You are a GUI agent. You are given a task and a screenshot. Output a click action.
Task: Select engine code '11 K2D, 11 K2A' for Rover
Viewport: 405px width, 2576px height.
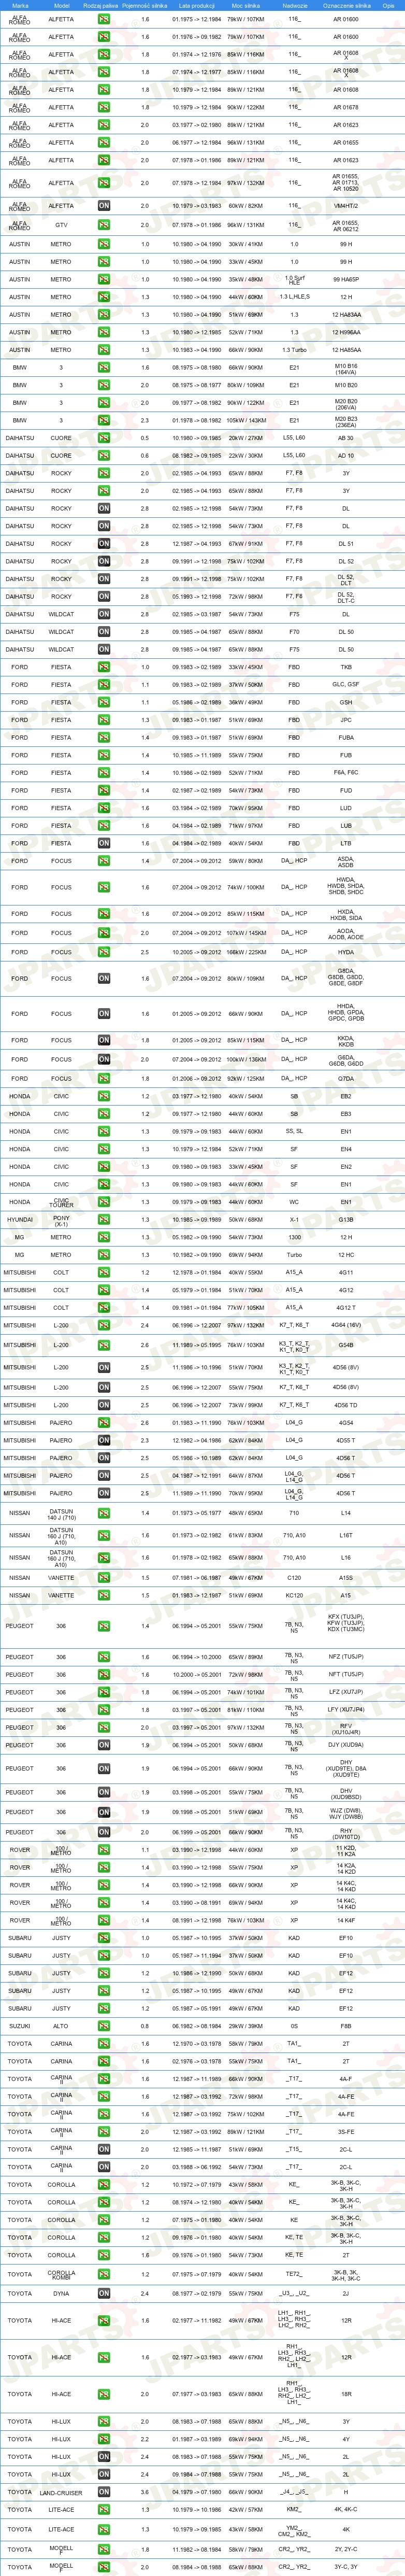(346, 1850)
